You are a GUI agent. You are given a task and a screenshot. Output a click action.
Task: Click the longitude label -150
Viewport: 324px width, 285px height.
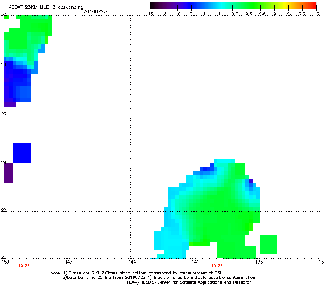click(4, 262)
